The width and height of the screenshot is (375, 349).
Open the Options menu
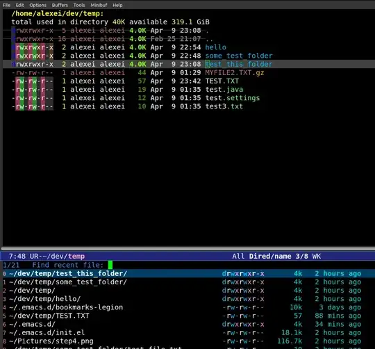[x=37, y=5]
